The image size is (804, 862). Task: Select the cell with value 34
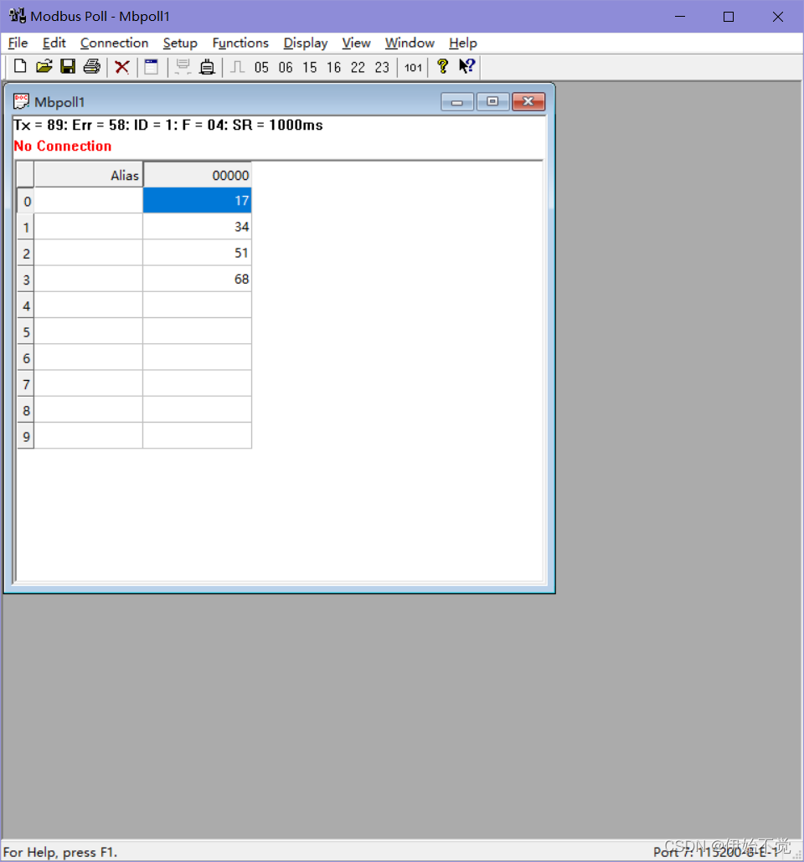(x=197, y=227)
